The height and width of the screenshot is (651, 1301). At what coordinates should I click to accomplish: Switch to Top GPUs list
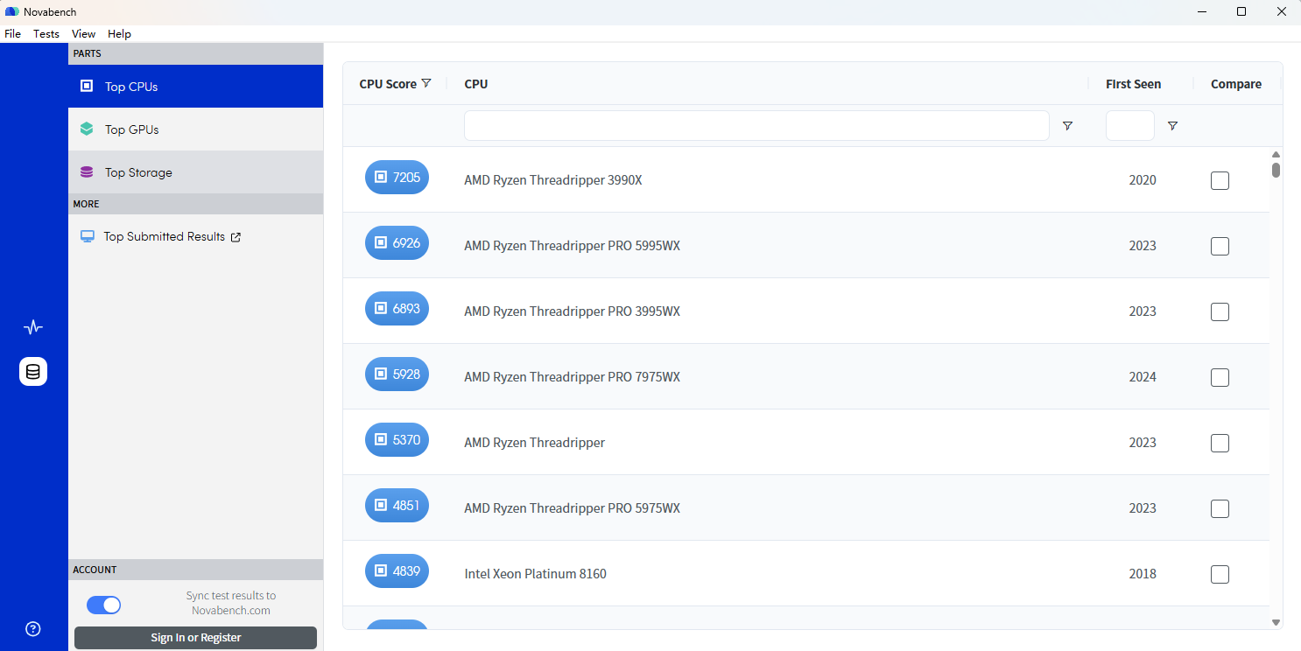coord(195,129)
